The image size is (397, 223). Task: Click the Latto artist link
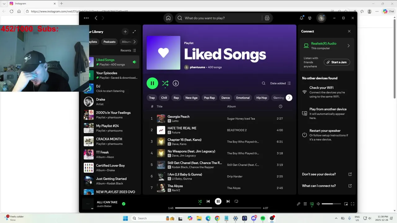coord(175,121)
